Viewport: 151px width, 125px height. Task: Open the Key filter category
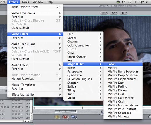[83, 60]
